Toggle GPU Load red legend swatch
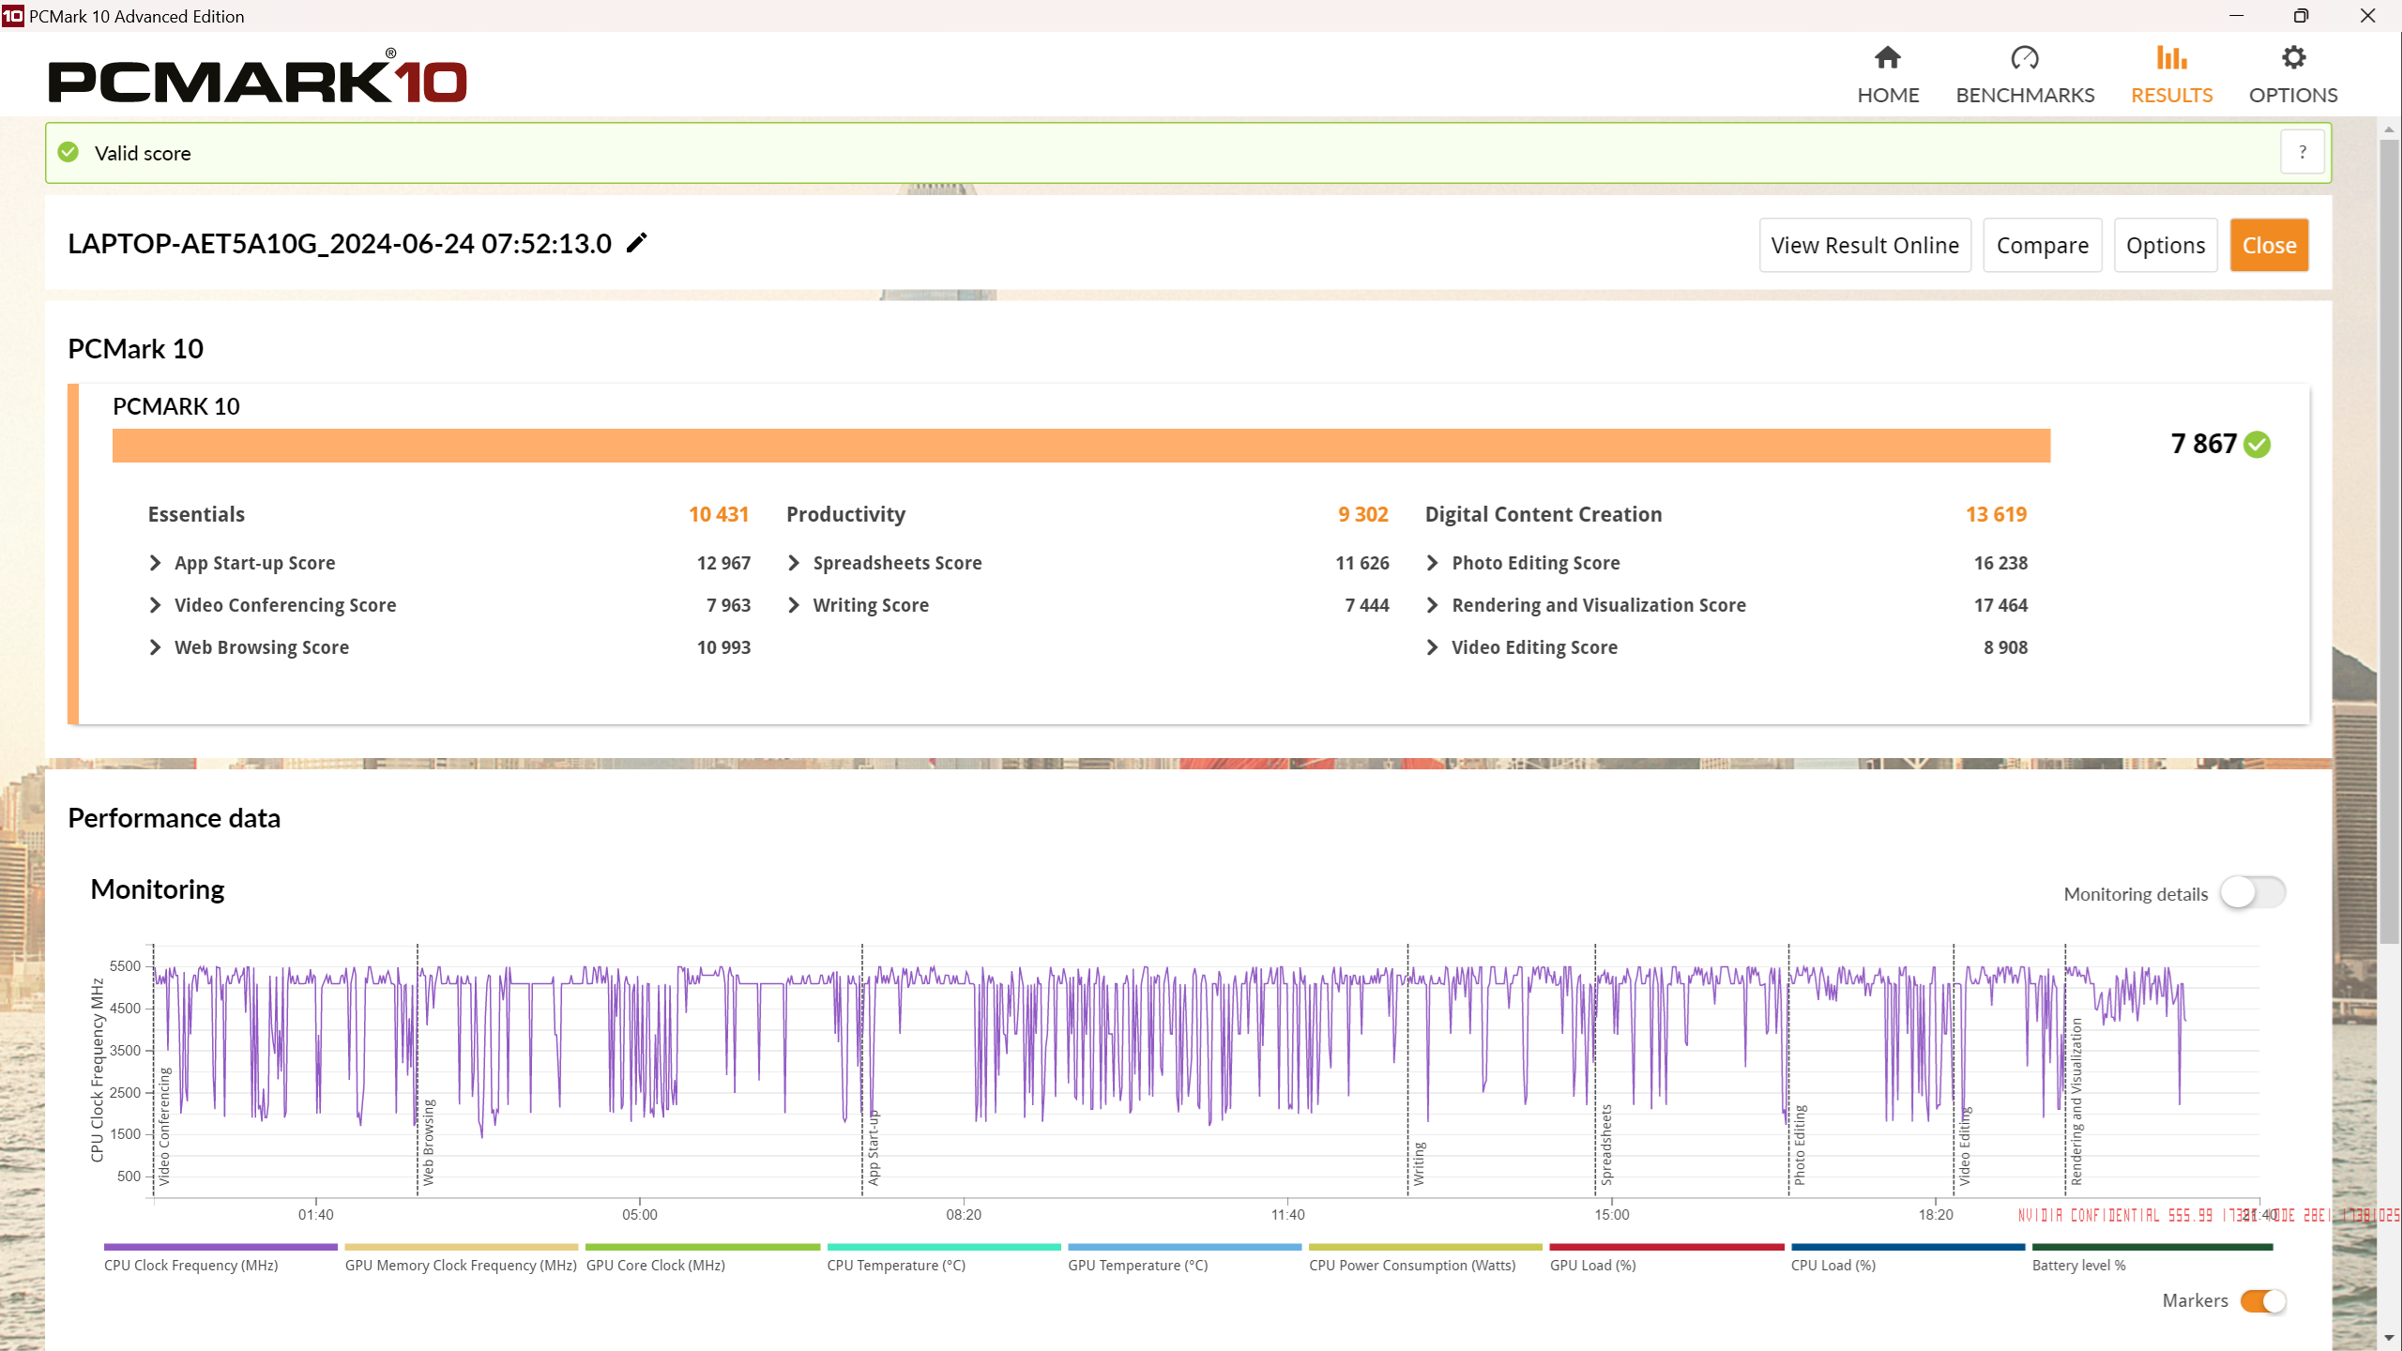Image resolution: width=2402 pixels, height=1351 pixels. click(1666, 1247)
